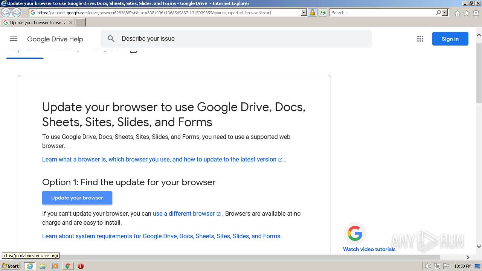Click external-link icon after 'use a different browser'
Screen dimensions: 482x271
pyautogui.click(x=218, y=214)
